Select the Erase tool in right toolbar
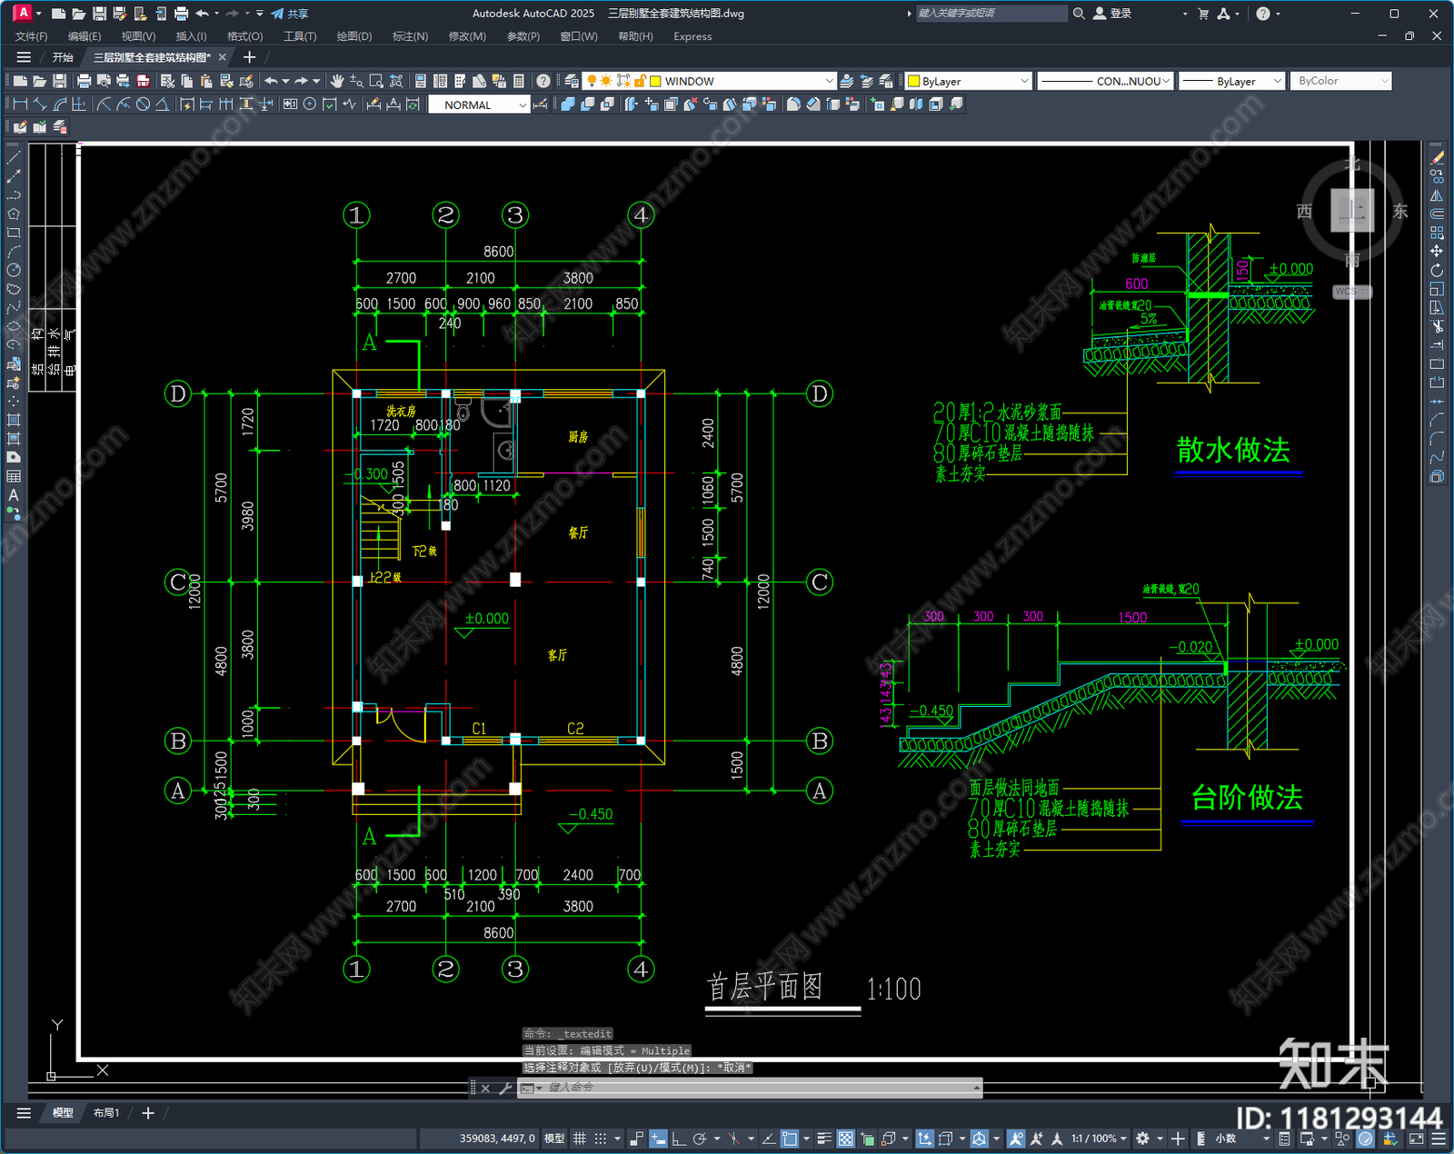 click(1437, 158)
